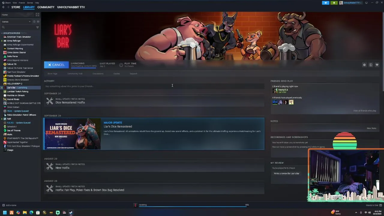Viewport: 384px width, 216px height.
Task: Click the library search field
Action: pyautogui.click(x=18, y=27)
